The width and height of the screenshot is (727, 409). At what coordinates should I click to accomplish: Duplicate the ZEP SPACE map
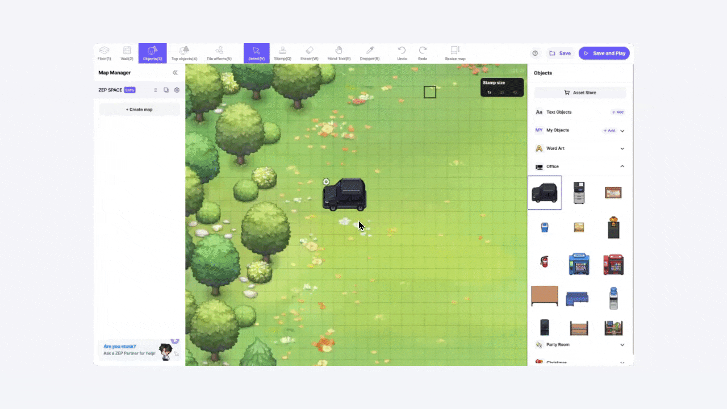(166, 90)
